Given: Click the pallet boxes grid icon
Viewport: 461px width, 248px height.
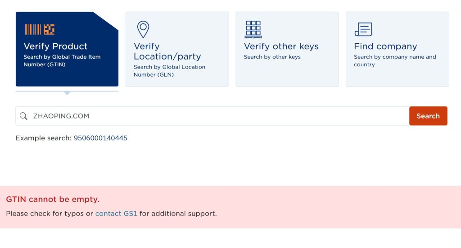Looking at the screenshot, I should click(x=253, y=29).
